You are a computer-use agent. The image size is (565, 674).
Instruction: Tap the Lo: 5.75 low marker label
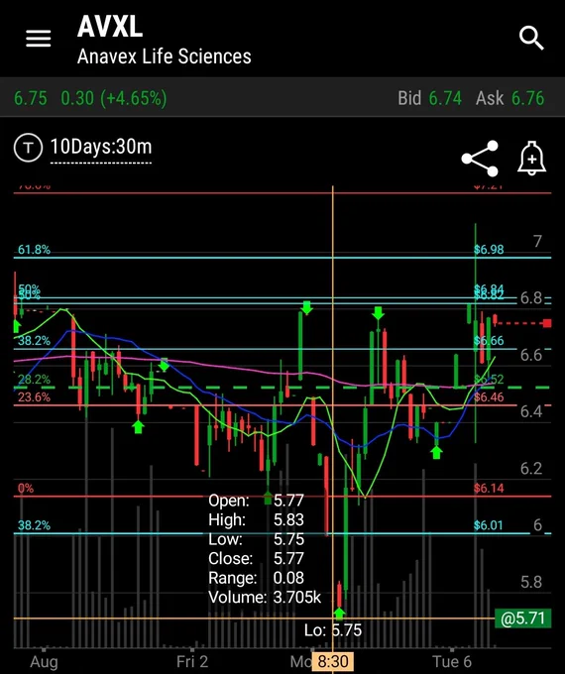click(x=333, y=630)
